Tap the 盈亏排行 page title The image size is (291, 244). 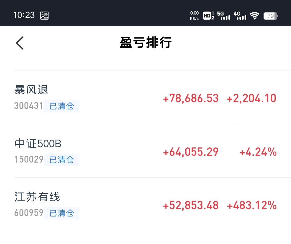click(146, 43)
